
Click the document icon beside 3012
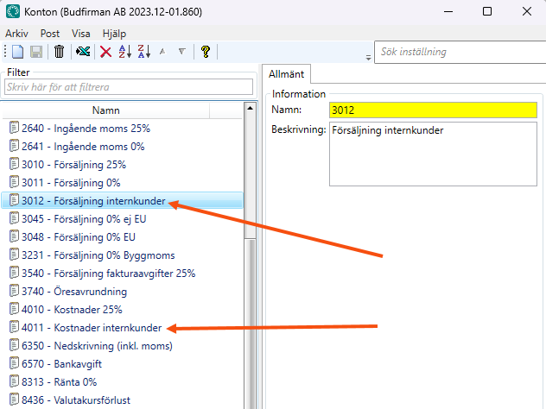tap(14, 200)
